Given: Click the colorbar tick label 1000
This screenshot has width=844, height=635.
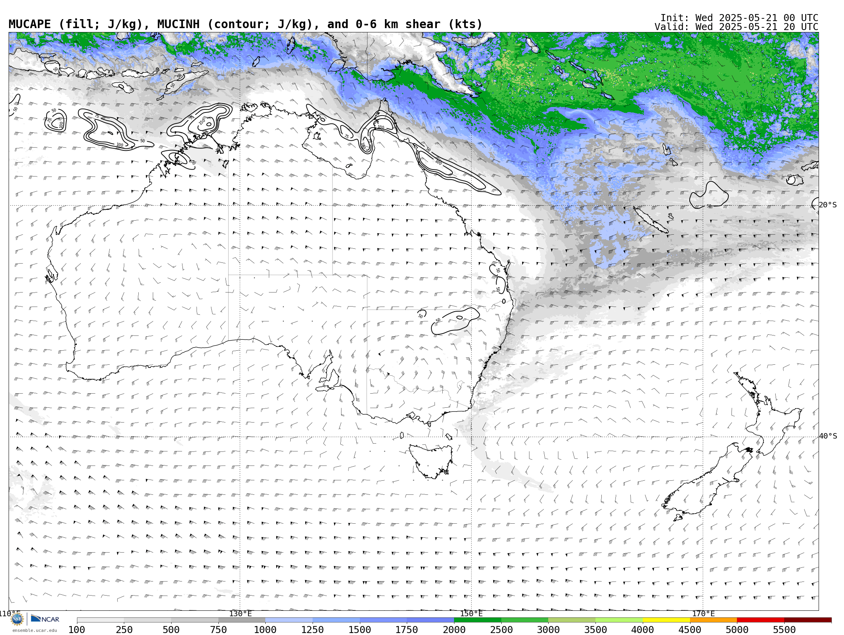Looking at the screenshot, I should point(265,630).
